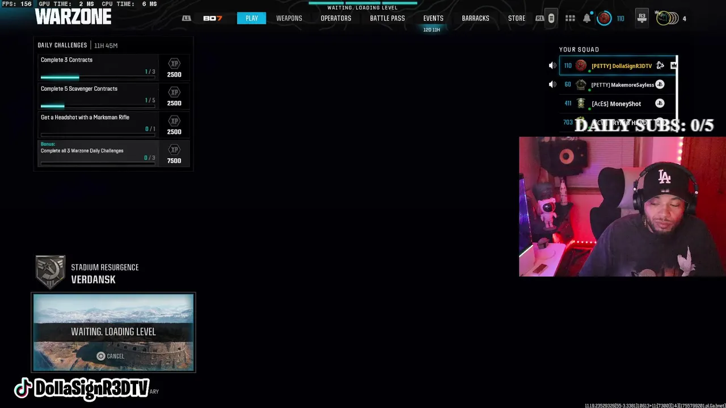Select the Complete 5 Scavenger Contracts challenge

[113, 96]
